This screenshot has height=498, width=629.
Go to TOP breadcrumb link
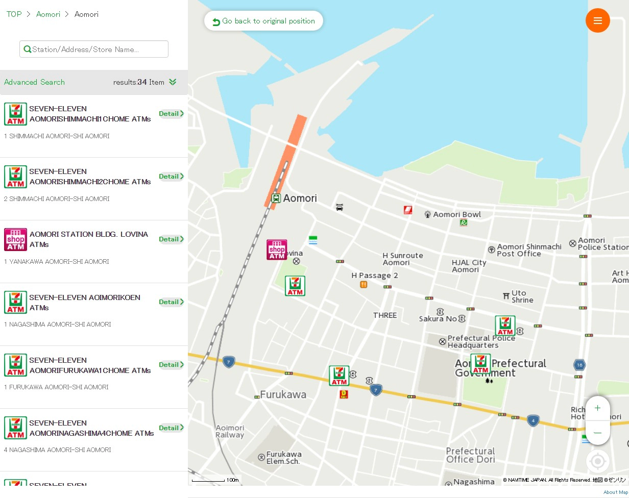(14, 14)
